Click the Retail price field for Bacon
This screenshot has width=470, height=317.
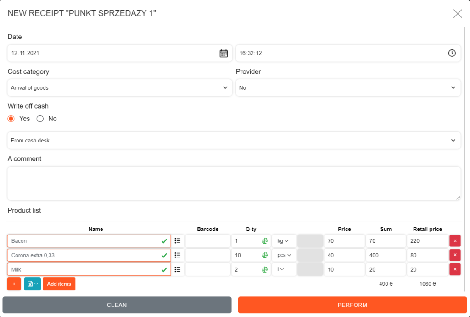(427, 241)
